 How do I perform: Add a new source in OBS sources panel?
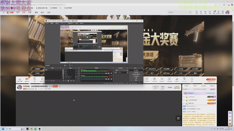point(63,81)
